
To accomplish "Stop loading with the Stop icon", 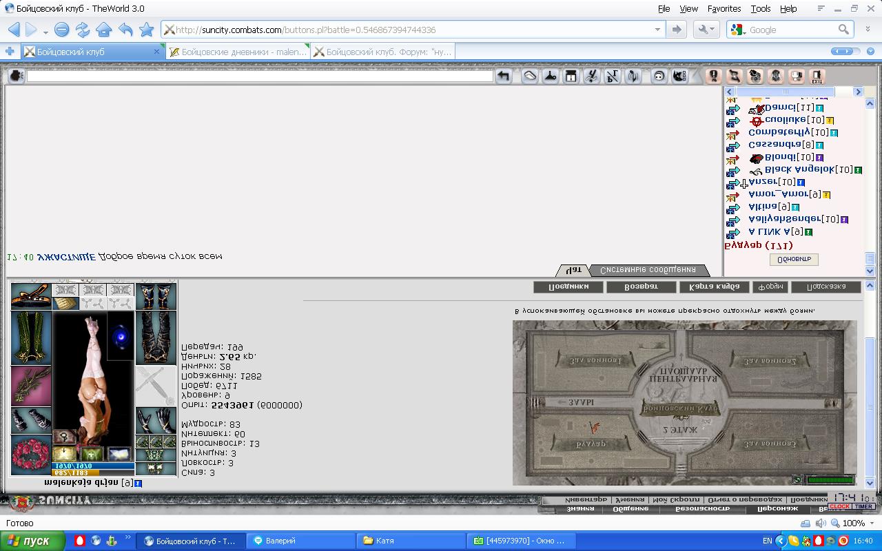I will 61,30.
